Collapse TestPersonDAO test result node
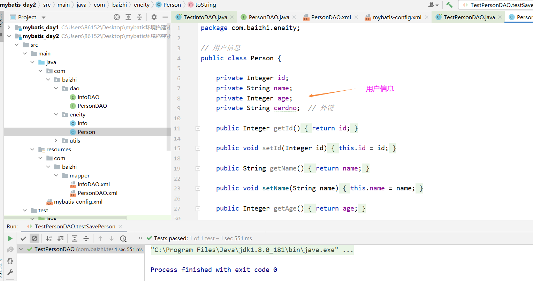Viewport: 533px width, 281px height. pyautogui.click(x=21, y=249)
